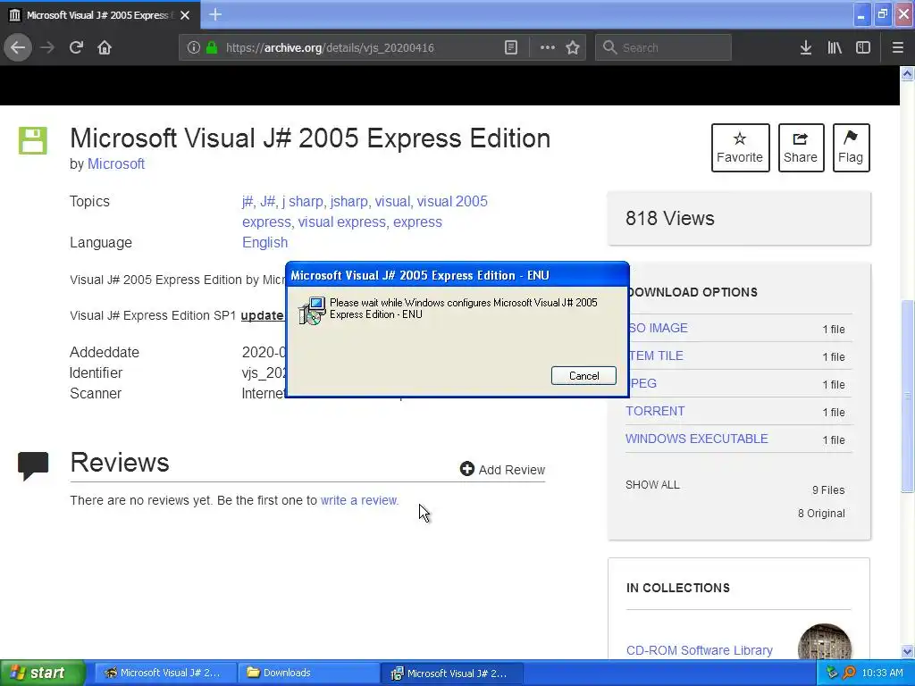Viewport: 915px width, 686px height.
Task: Switch to Visual J# installer taskbar item
Action: pos(451,673)
